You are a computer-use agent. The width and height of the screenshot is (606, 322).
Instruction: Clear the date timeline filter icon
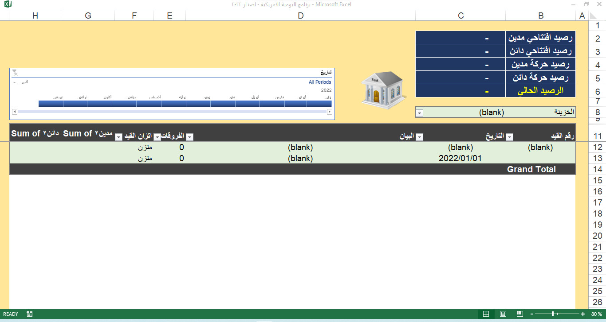coord(15,72)
